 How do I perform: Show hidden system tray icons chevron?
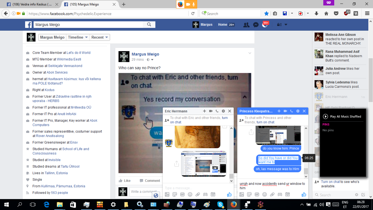[302, 205]
